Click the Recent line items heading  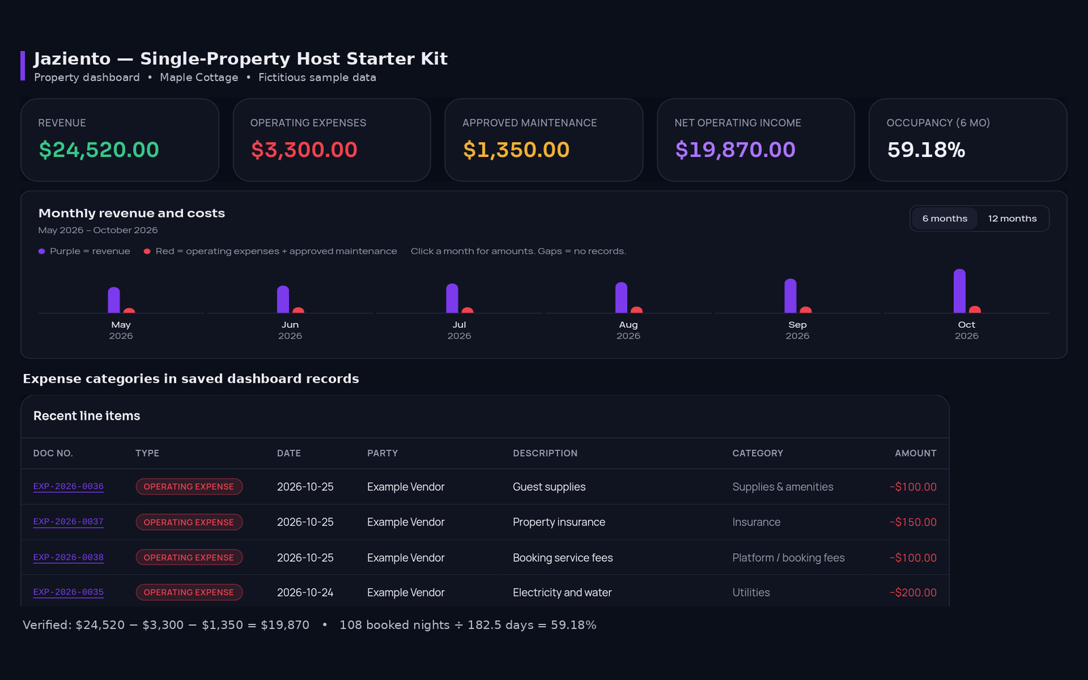click(x=87, y=415)
